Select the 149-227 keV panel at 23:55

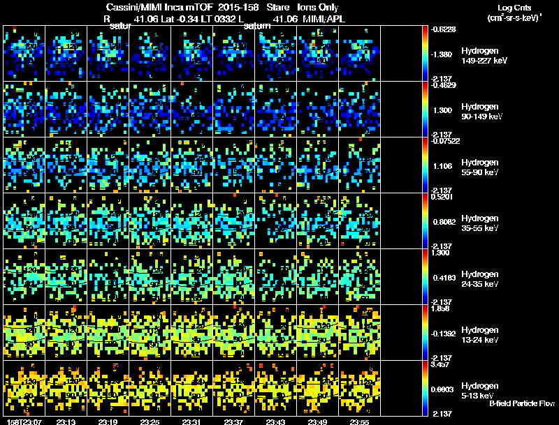(x=360, y=54)
